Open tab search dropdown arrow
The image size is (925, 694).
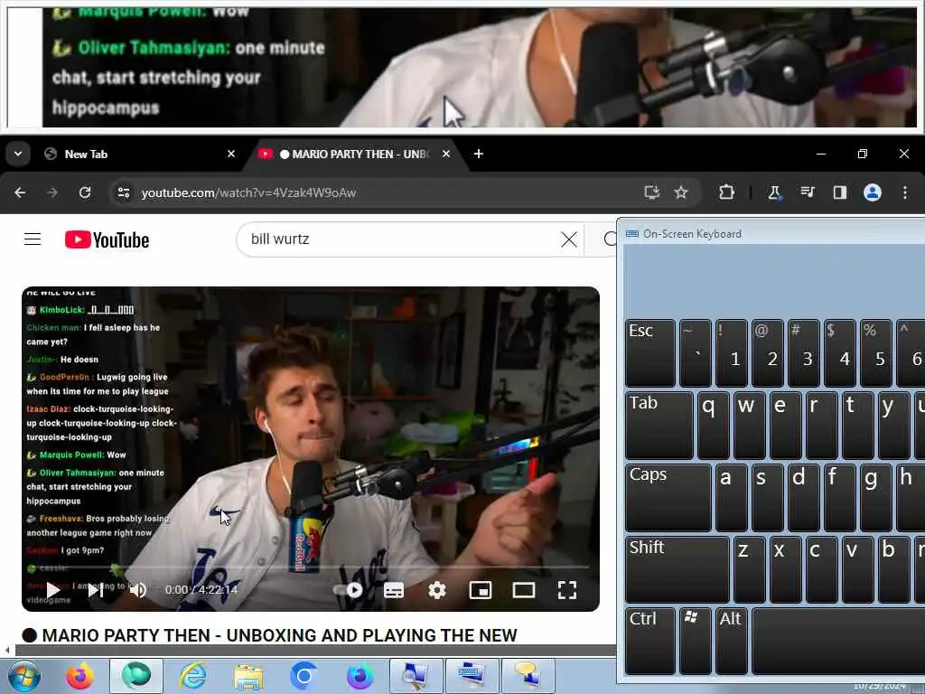click(x=18, y=154)
